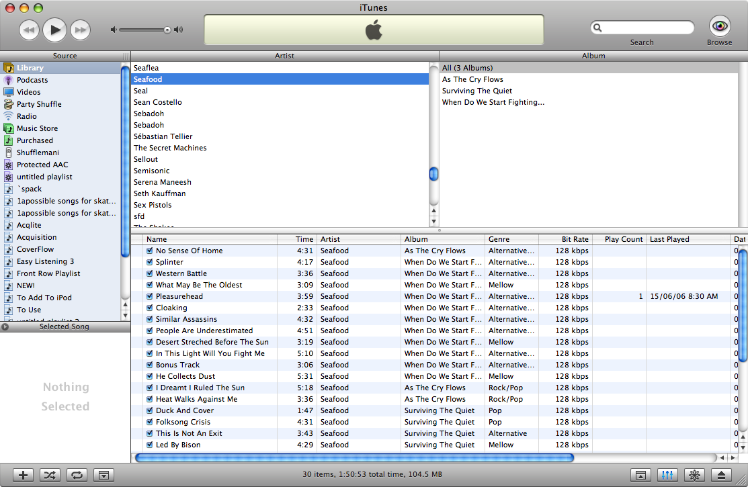Sort by Bit Rate column header
The width and height of the screenshot is (748, 487).
point(565,239)
